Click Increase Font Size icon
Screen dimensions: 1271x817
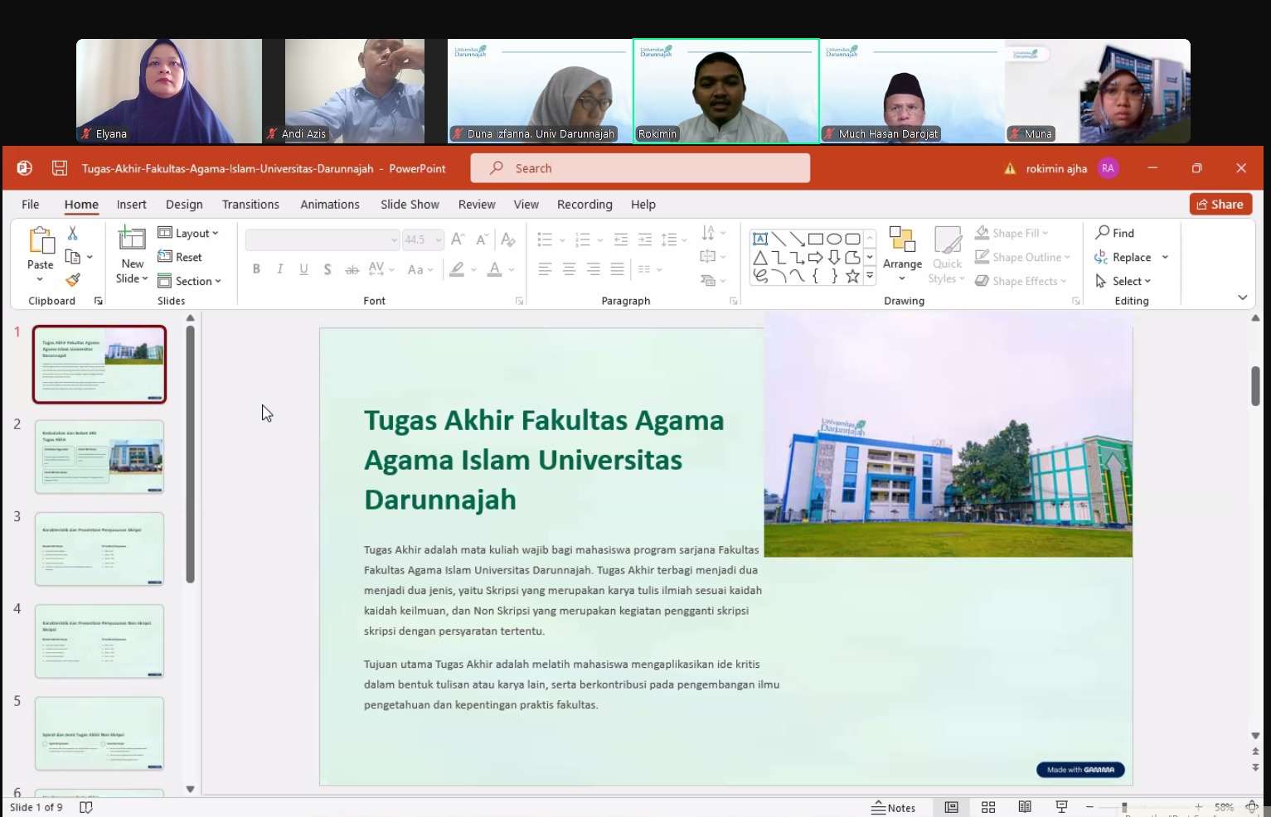[x=458, y=239]
